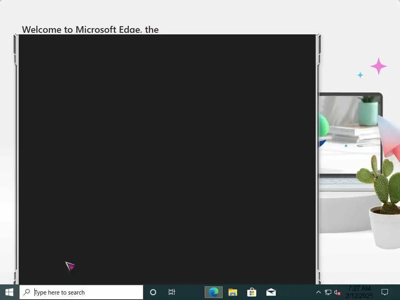Open the Mail app from the taskbar
The height and width of the screenshot is (300, 400).
tap(271, 292)
